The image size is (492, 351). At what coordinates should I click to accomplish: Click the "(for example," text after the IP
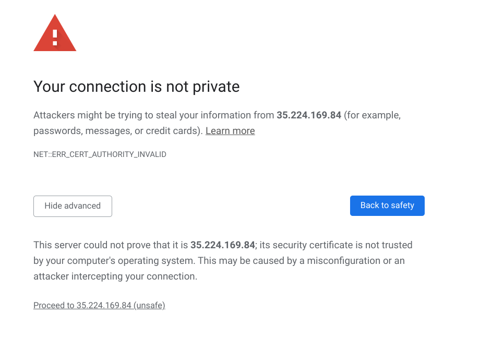pos(373,115)
